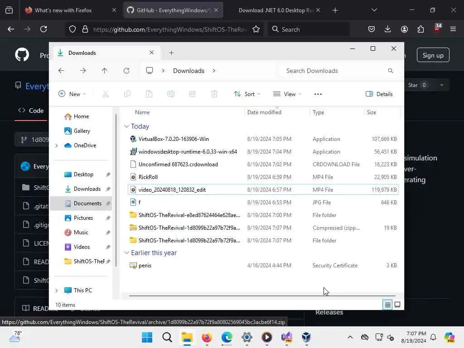Viewport: 464px width, 348px height.
Task: Click GitHub Star button
Action: tap(417, 85)
